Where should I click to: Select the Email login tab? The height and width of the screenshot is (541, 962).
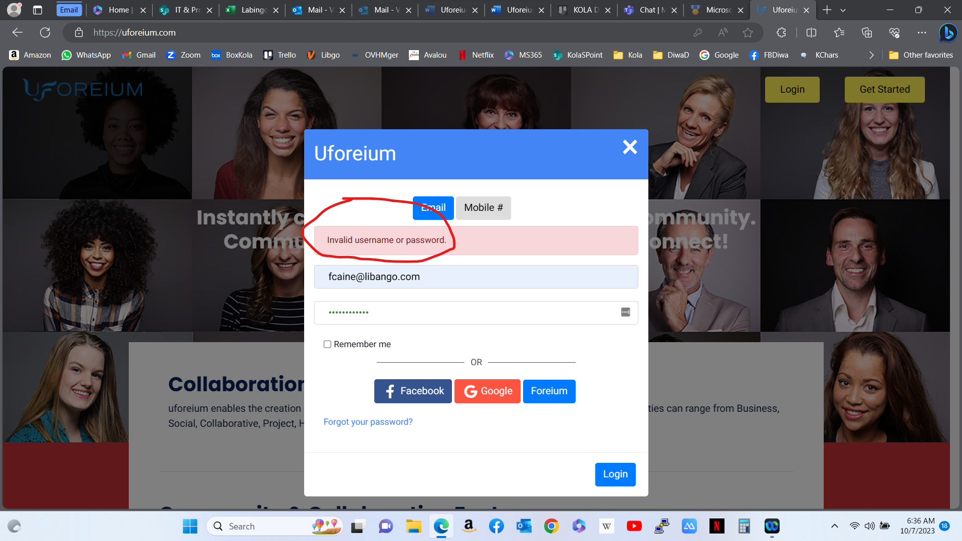pyautogui.click(x=433, y=208)
